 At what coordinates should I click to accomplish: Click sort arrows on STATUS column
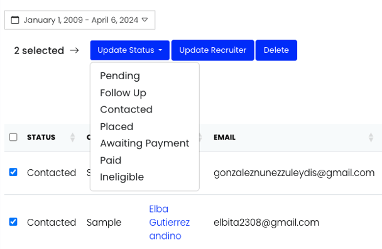click(72, 137)
